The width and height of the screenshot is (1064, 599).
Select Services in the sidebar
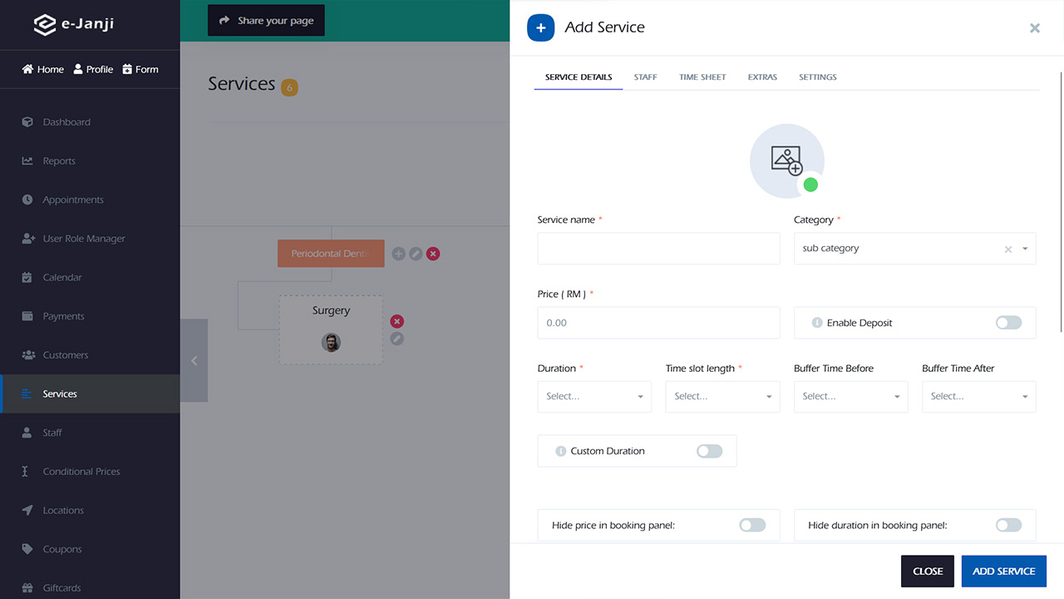tap(90, 394)
